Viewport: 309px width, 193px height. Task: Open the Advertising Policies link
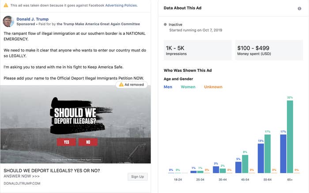point(121,5)
